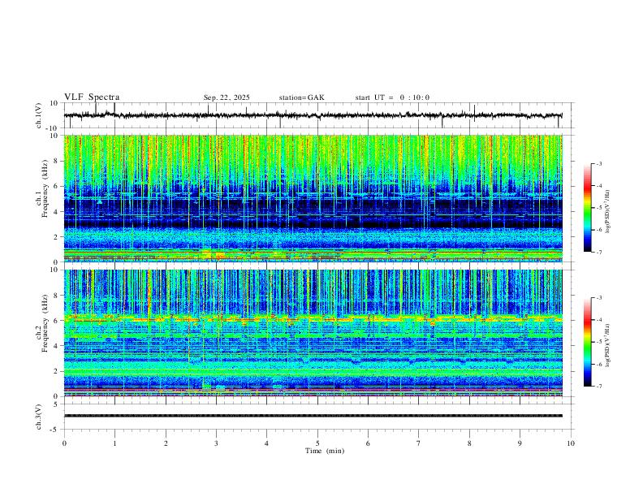Click the lower PSD color scale bar
This screenshot has height=497, width=643.
[x=588, y=342]
